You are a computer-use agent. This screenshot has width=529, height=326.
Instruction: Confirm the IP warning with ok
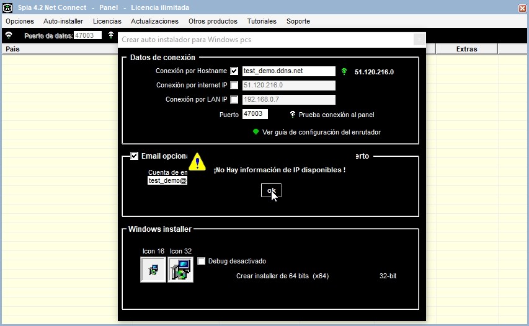coord(271,190)
